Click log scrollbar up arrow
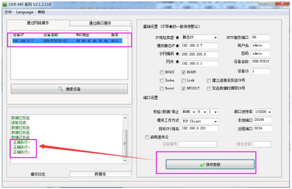The width and height of the screenshot is (292, 189). click(x=125, y=117)
